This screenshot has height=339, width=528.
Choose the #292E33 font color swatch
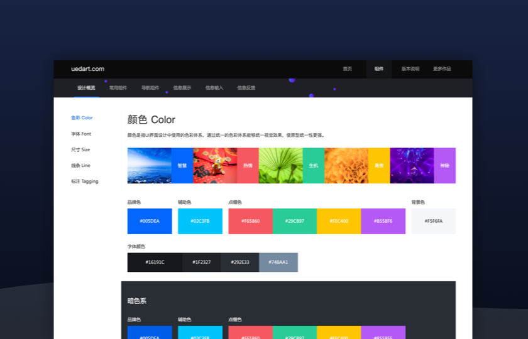click(239, 262)
